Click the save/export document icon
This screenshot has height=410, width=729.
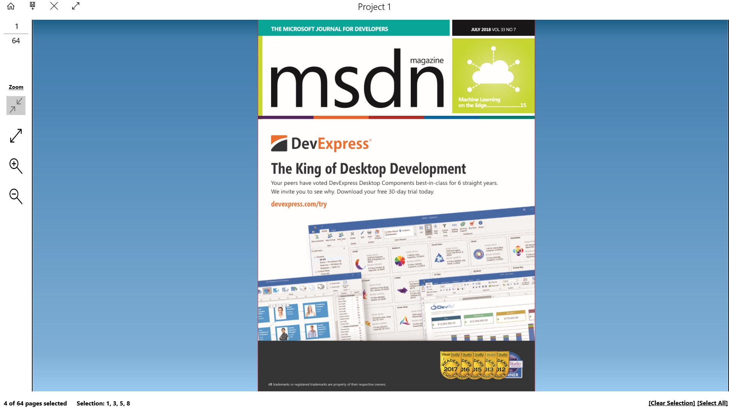pos(33,6)
